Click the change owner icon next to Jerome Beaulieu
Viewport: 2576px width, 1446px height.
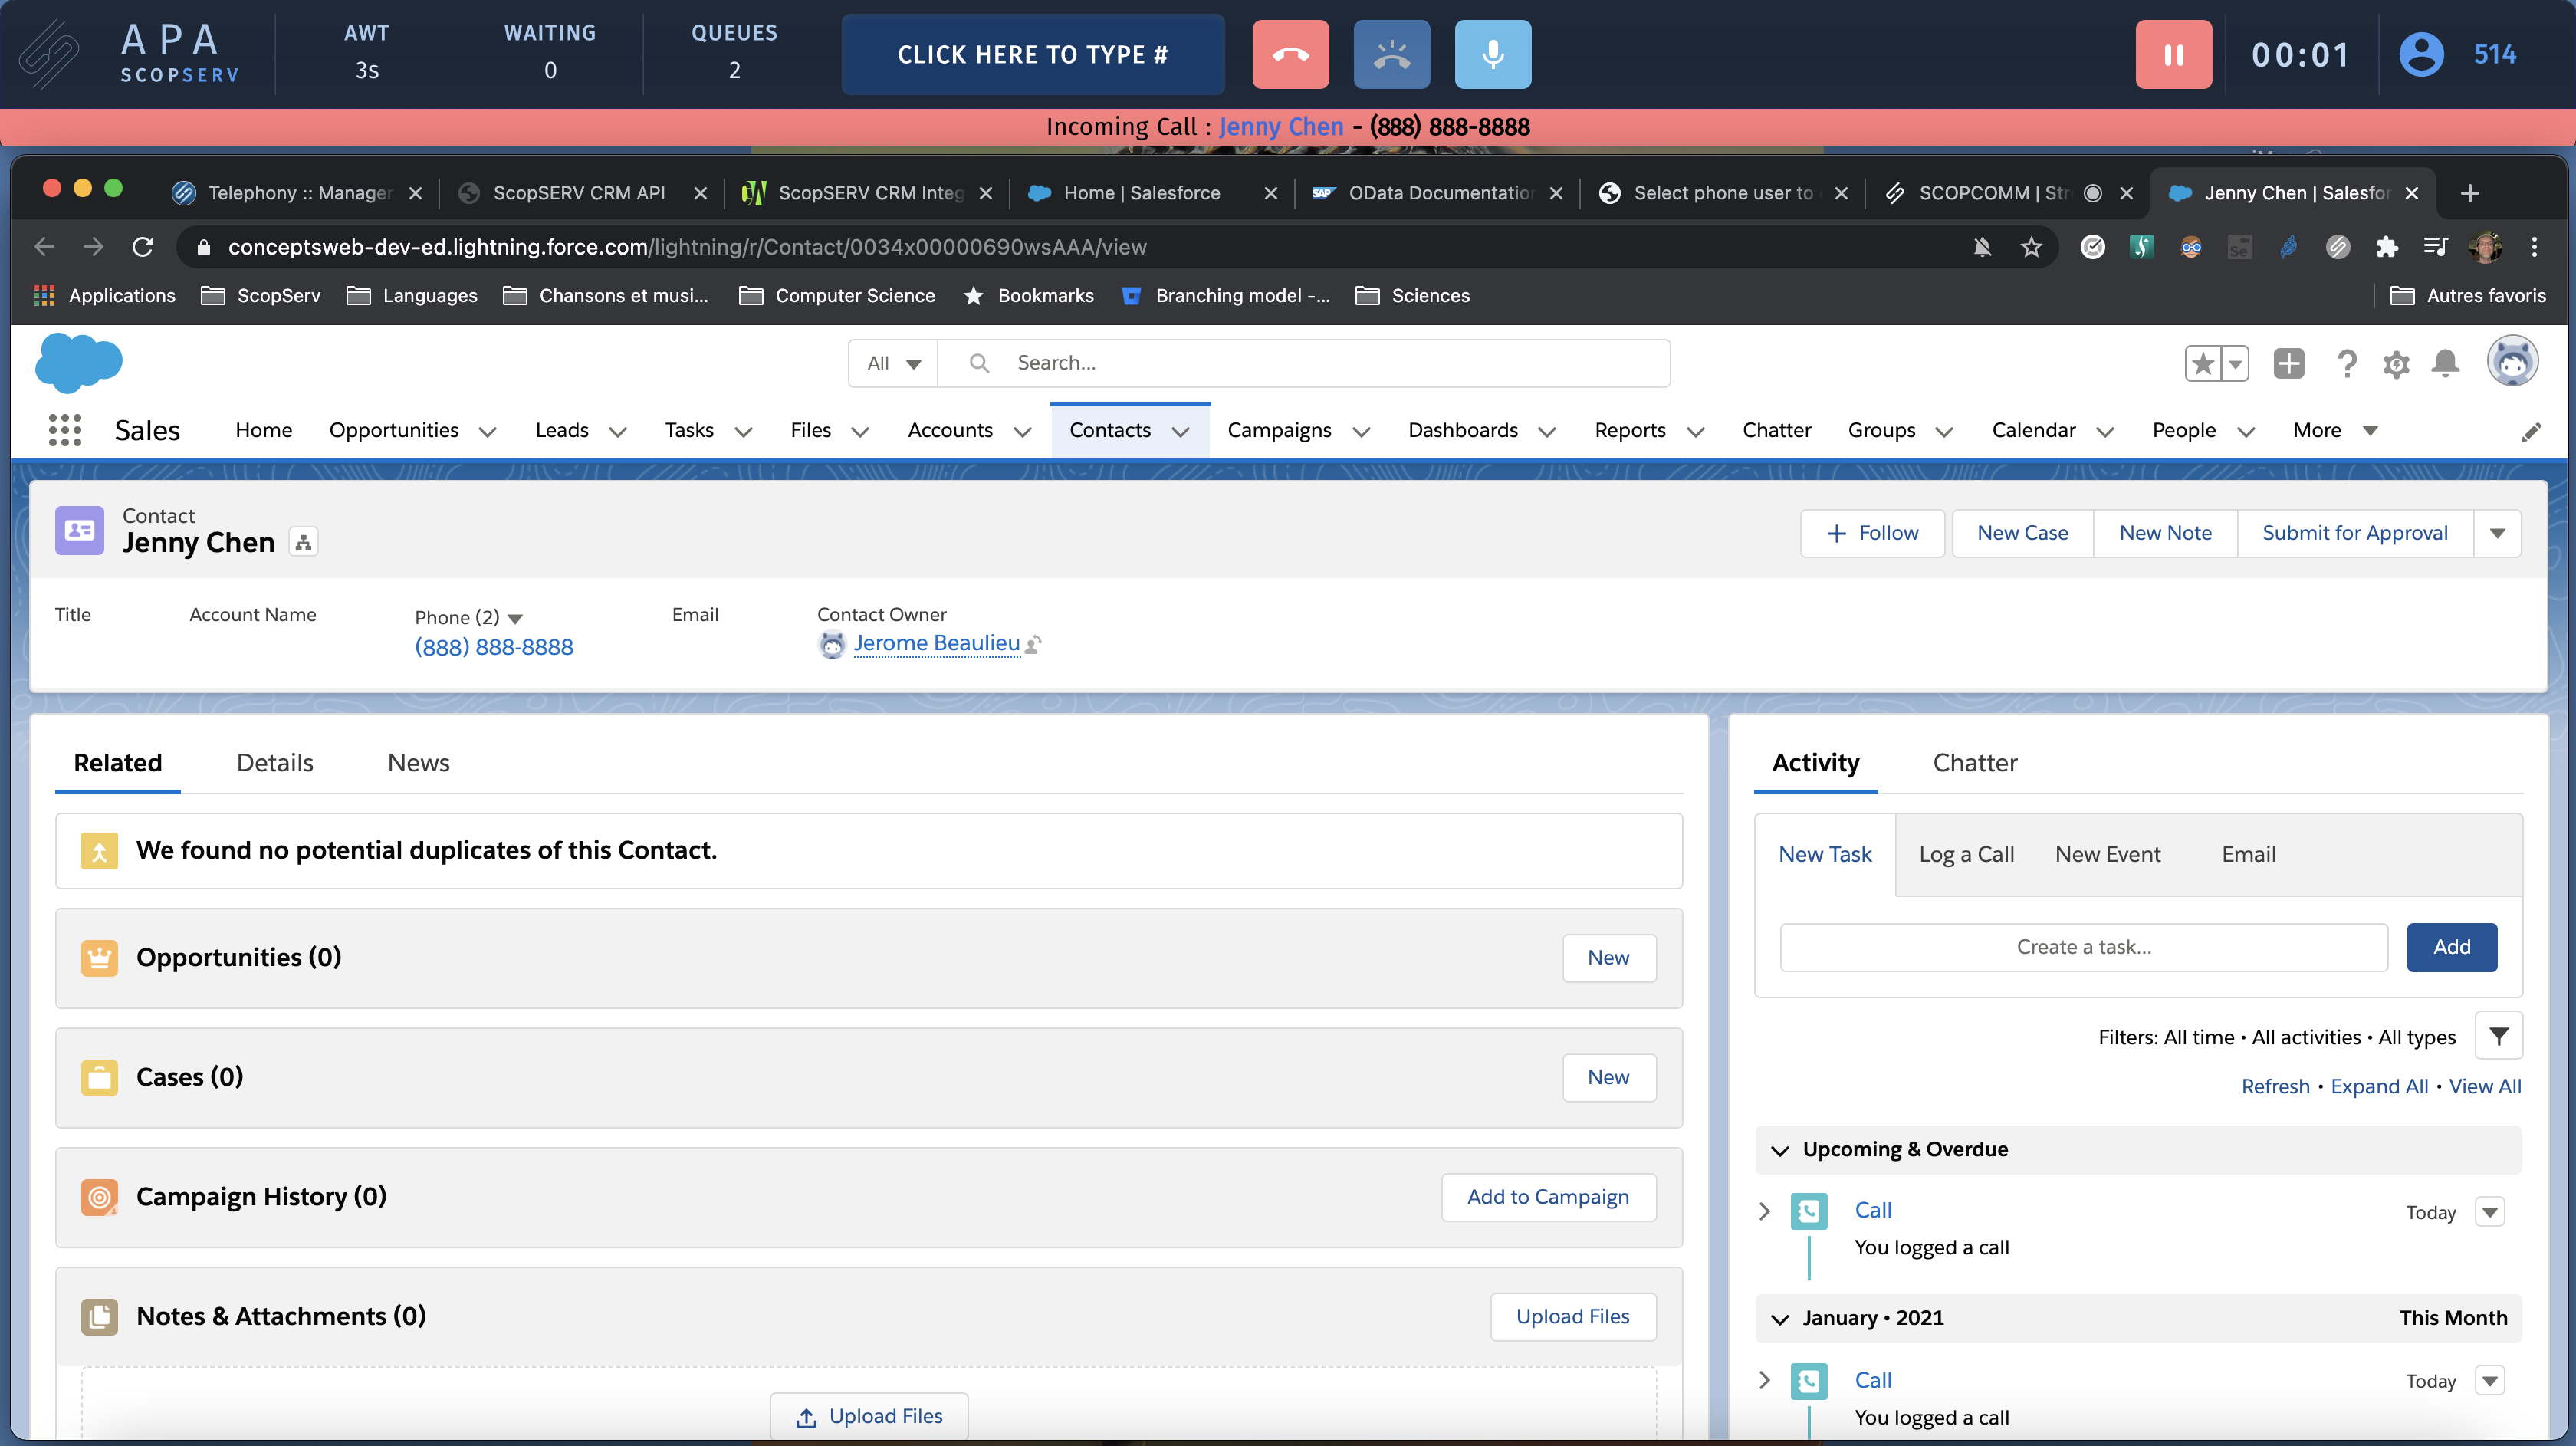click(1033, 645)
